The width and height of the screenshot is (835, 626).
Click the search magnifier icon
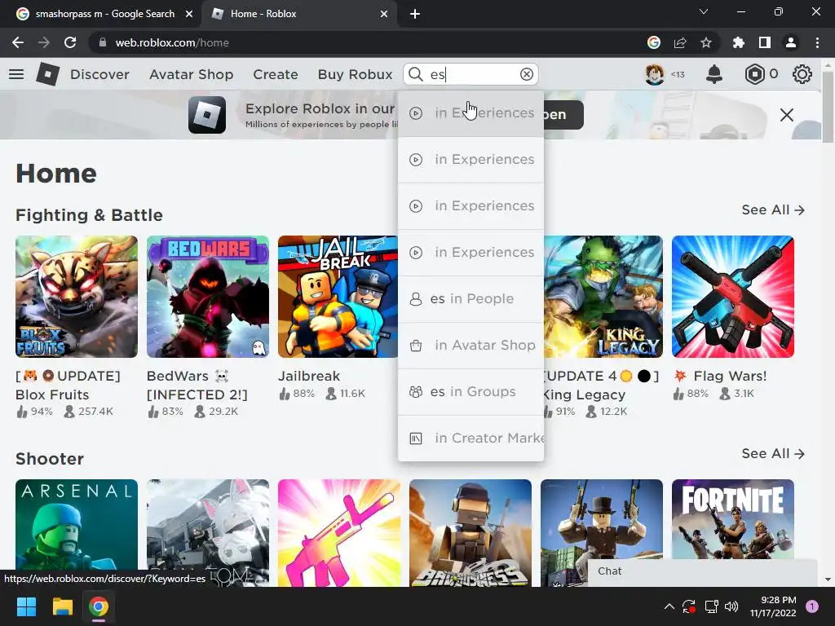(416, 74)
